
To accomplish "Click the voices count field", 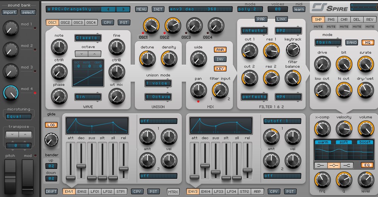I will (278, 9).
